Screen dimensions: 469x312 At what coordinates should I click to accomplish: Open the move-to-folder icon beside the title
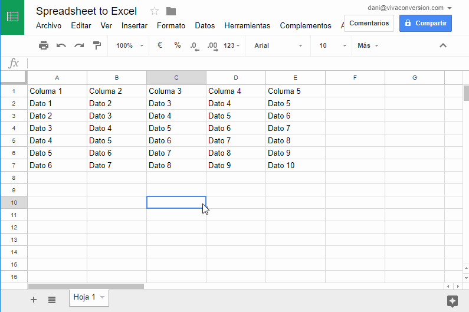[x=171, y=11]
